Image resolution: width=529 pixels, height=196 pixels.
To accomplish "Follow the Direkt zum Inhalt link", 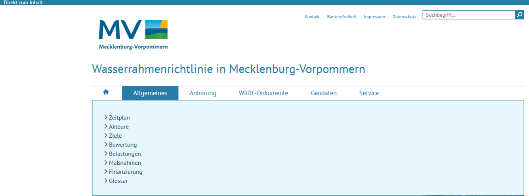I will click(23, 2).
